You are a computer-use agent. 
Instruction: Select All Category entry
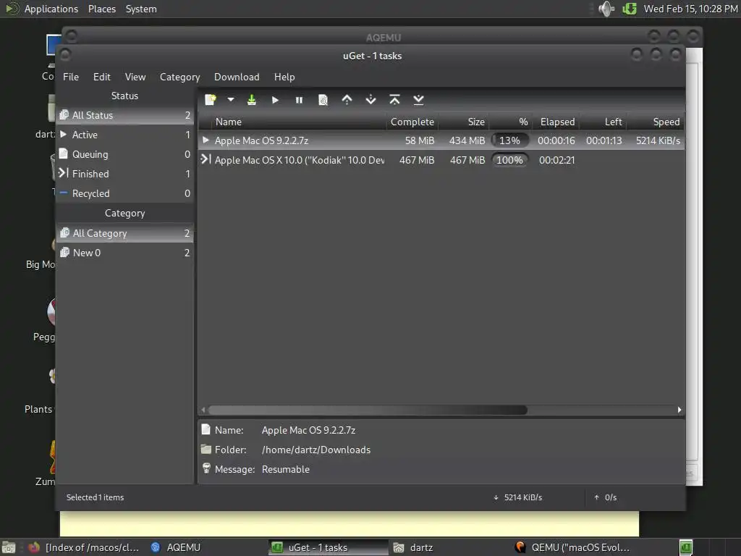tap(124, 233)
